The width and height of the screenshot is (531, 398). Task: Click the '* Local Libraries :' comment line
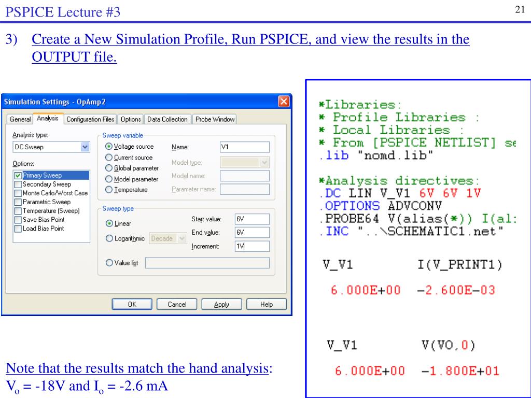click(x=392, y=130)
